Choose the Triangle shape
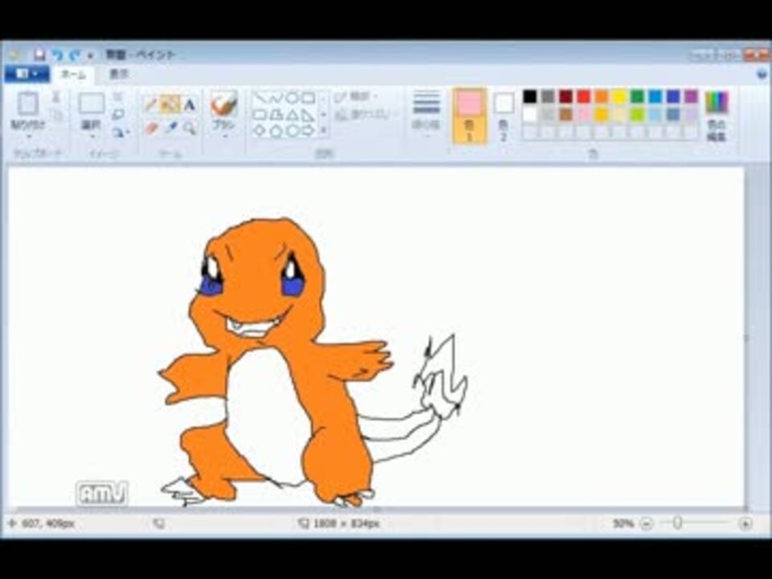The image size is (772, 579). point(292,115)
